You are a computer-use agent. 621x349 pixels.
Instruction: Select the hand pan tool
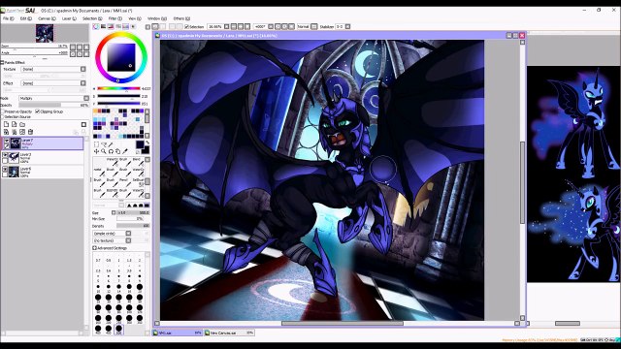[x=117, y=151]
